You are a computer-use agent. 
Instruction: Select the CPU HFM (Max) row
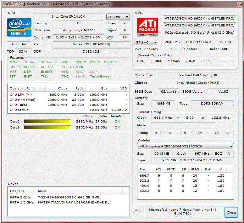pyautogui.click(x=68, y=100)
